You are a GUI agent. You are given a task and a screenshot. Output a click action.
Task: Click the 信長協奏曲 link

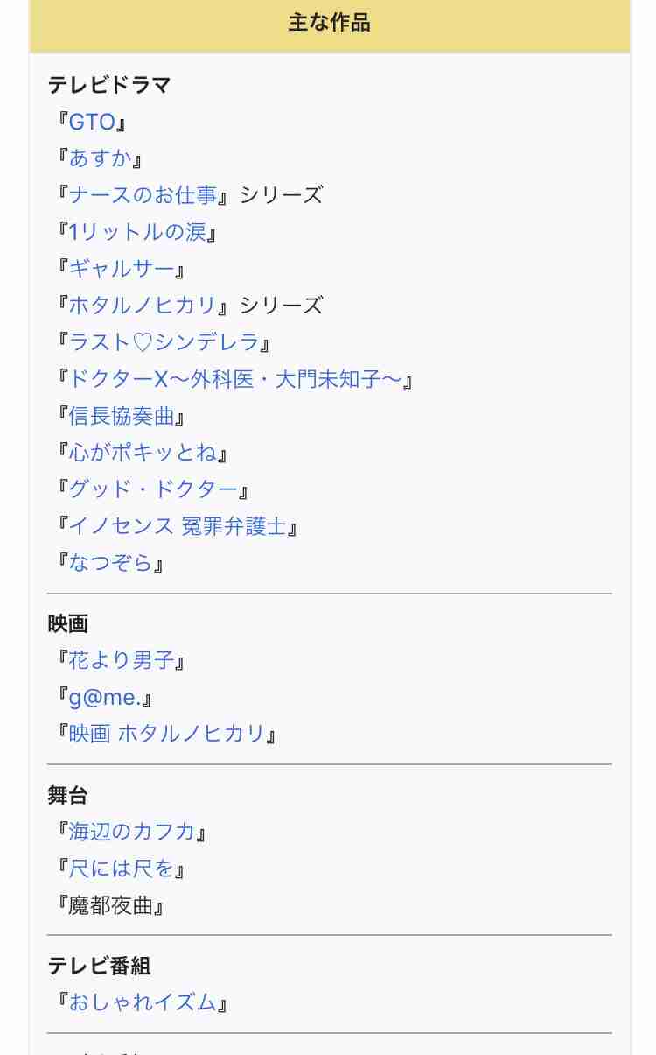click(122, 416)
